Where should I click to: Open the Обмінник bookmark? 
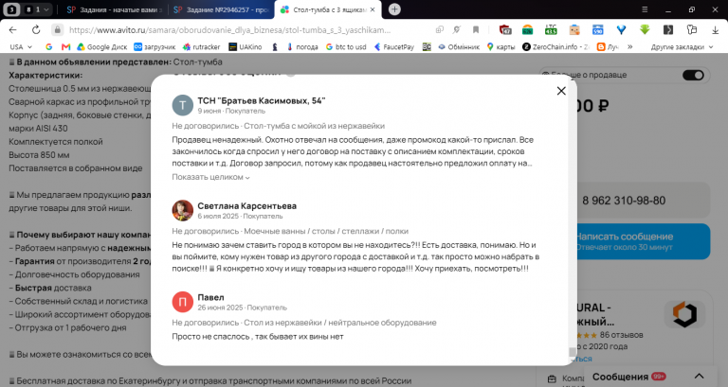coord(459,46)
